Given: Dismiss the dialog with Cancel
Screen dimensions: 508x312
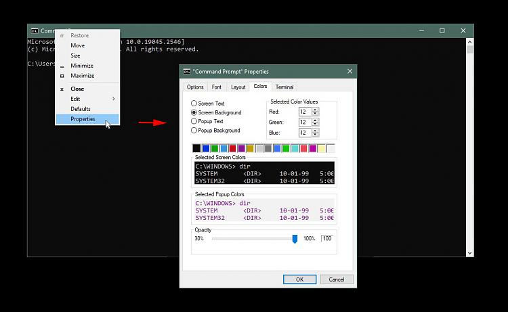Looking at the screenshot, I should (337, 280).
